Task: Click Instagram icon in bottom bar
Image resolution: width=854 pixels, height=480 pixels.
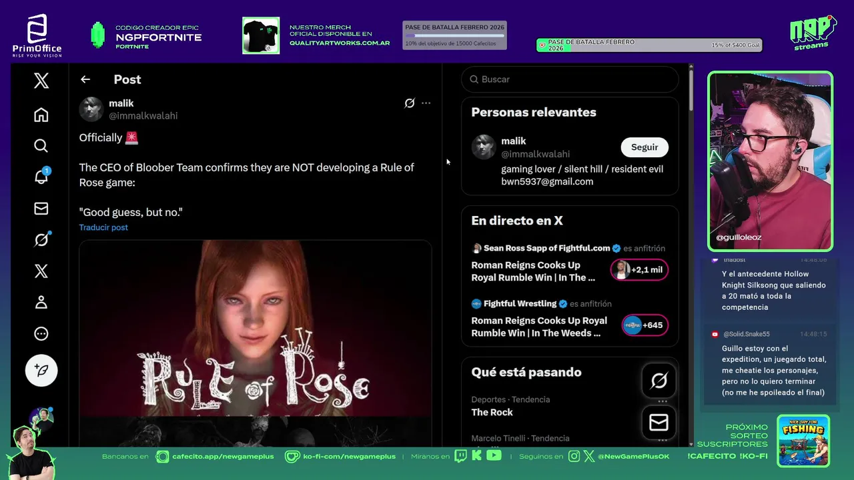Action: pyautogui.click(x=574, y=457)
